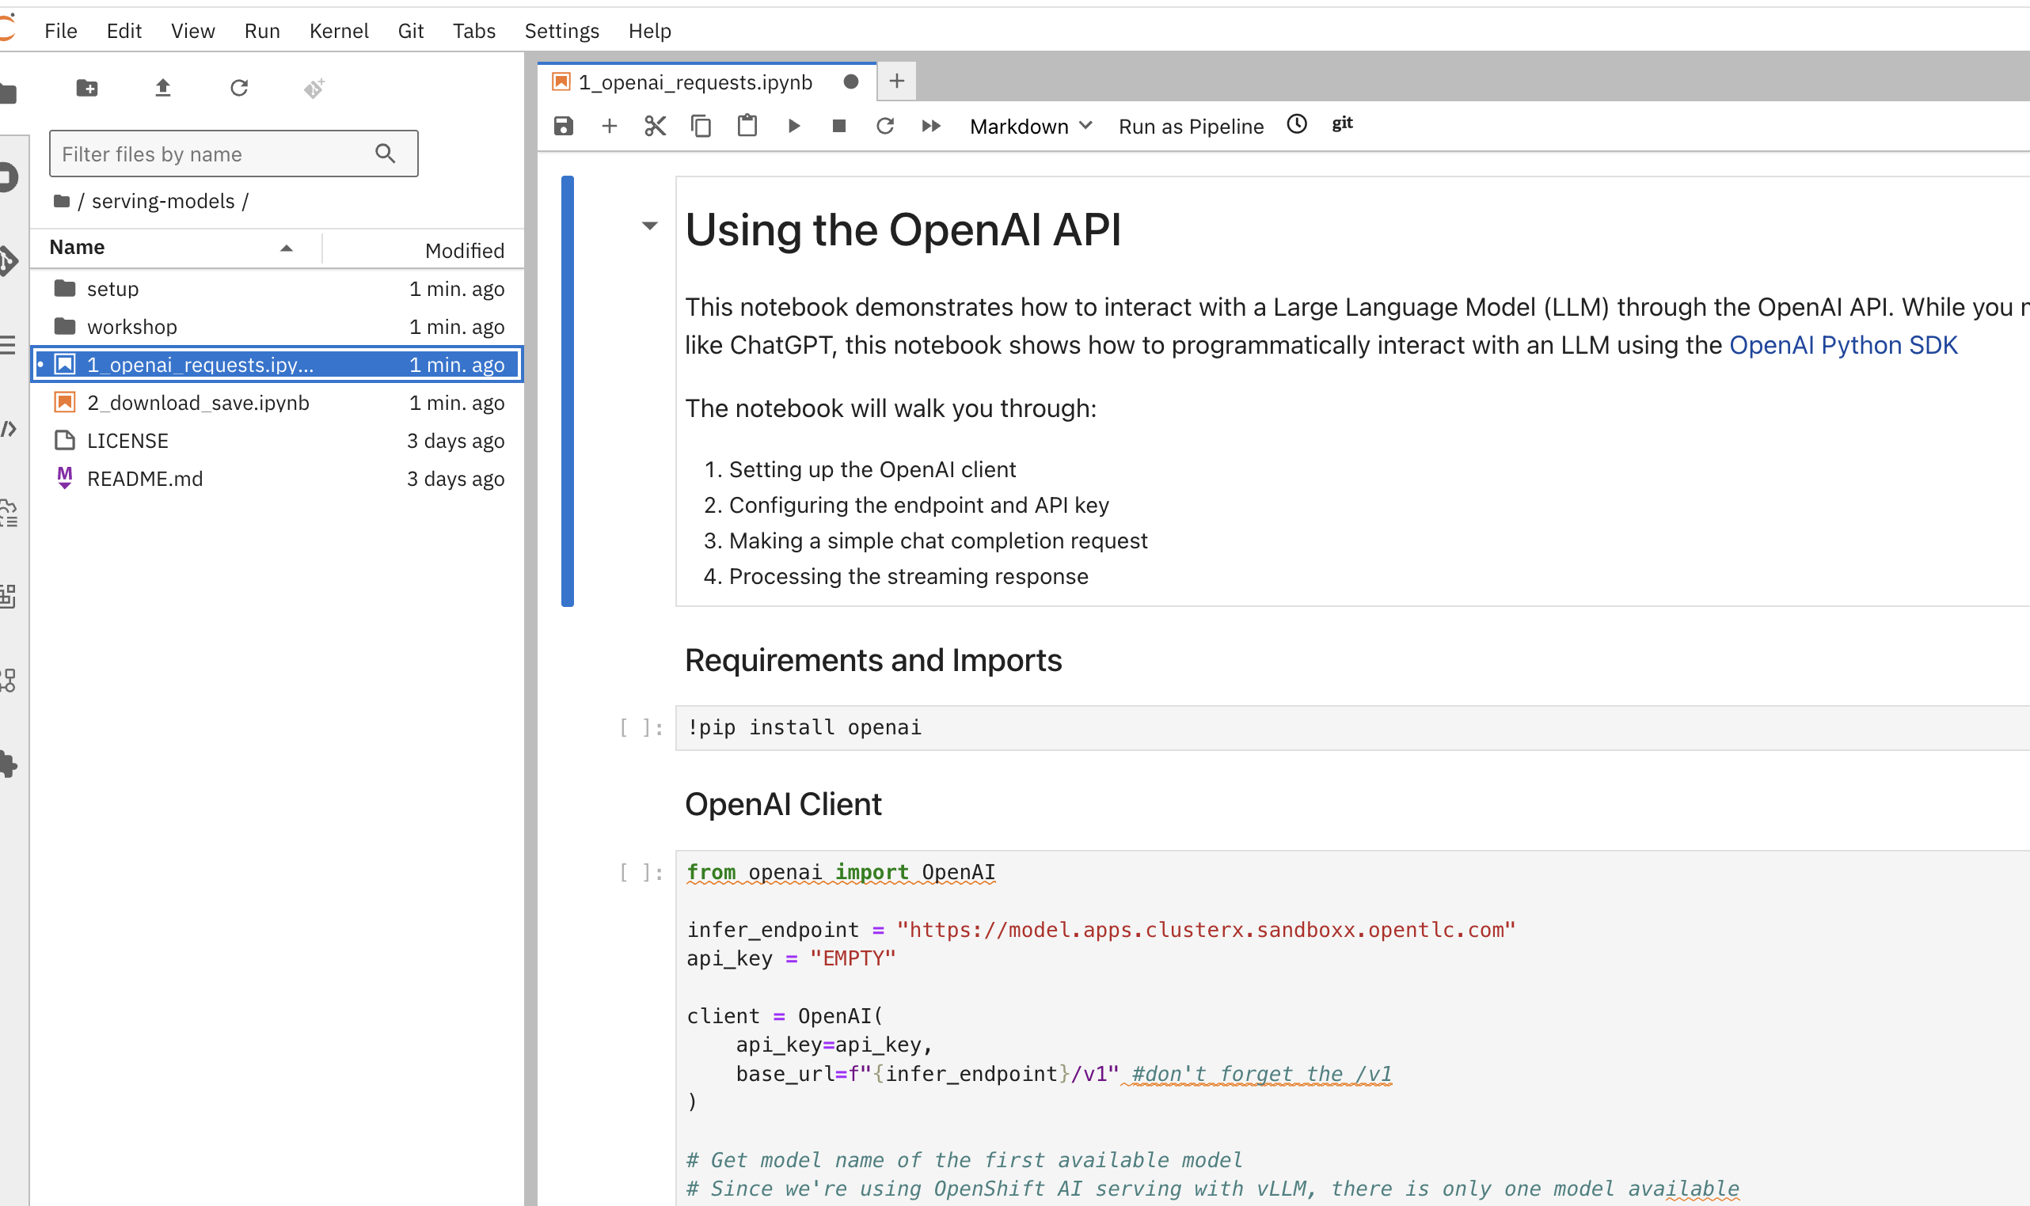Click the unsaved dot on the notebook tab
This screenshot has width=2030, height=1206.
click(850, 82)
